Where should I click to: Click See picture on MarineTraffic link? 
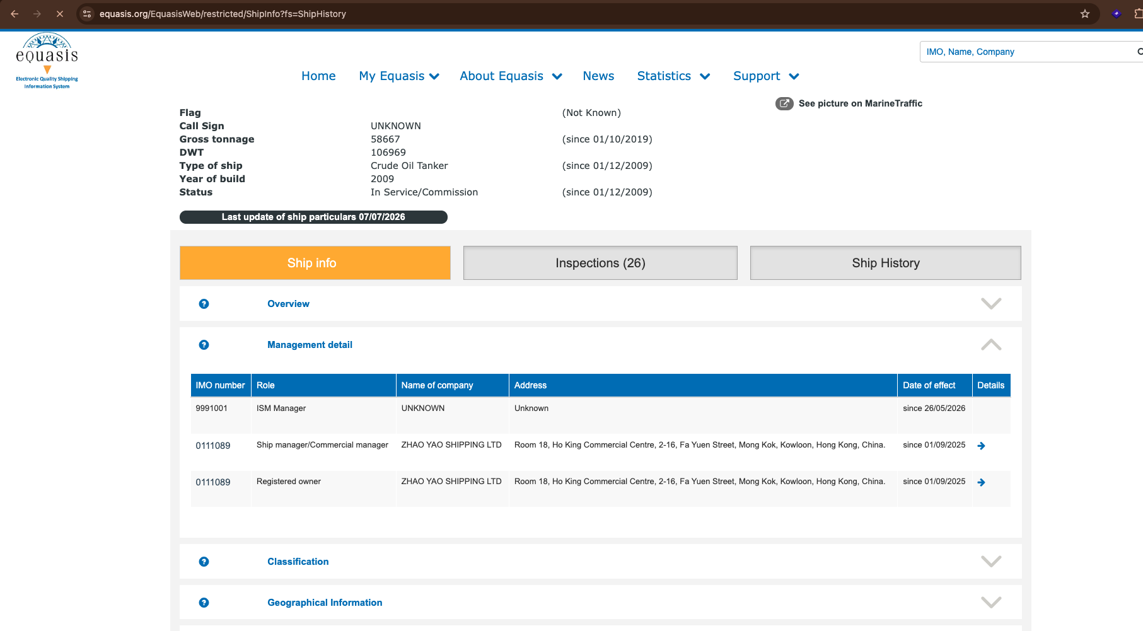[x=861, y=103]
